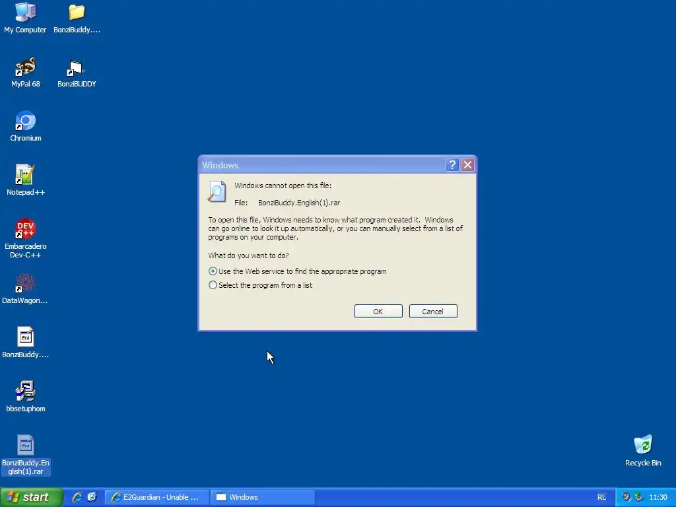Dismiss the dialog with Cancel

tap(433, 312)
